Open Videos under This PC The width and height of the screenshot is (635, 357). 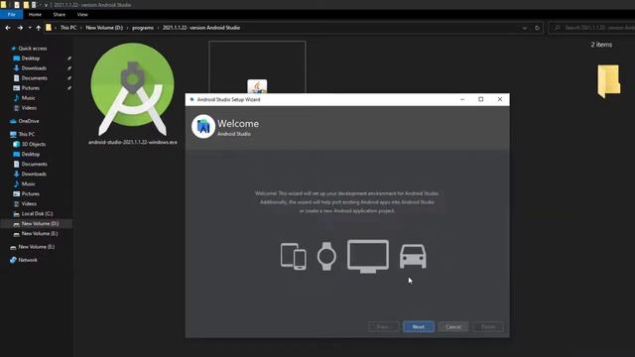click(29, 203)
